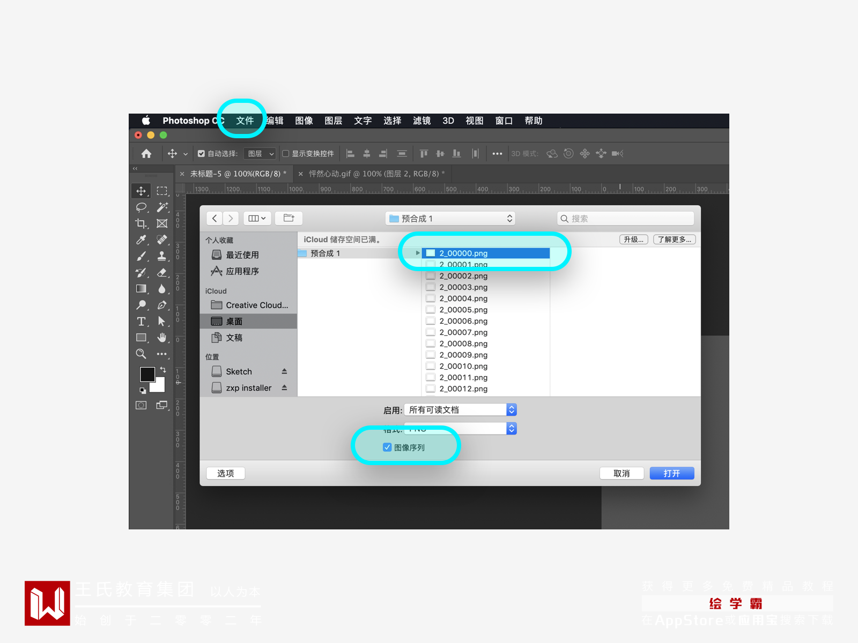858x643 pixels.
Task: Uncheck the 图像序列 checkbox
Action: (x=387, y=447)
